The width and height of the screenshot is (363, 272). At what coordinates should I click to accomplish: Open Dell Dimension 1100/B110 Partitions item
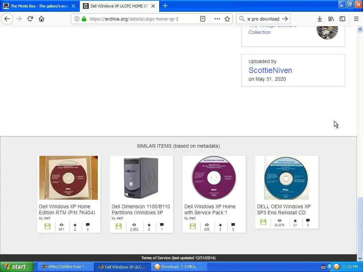[x=141, y=210]
